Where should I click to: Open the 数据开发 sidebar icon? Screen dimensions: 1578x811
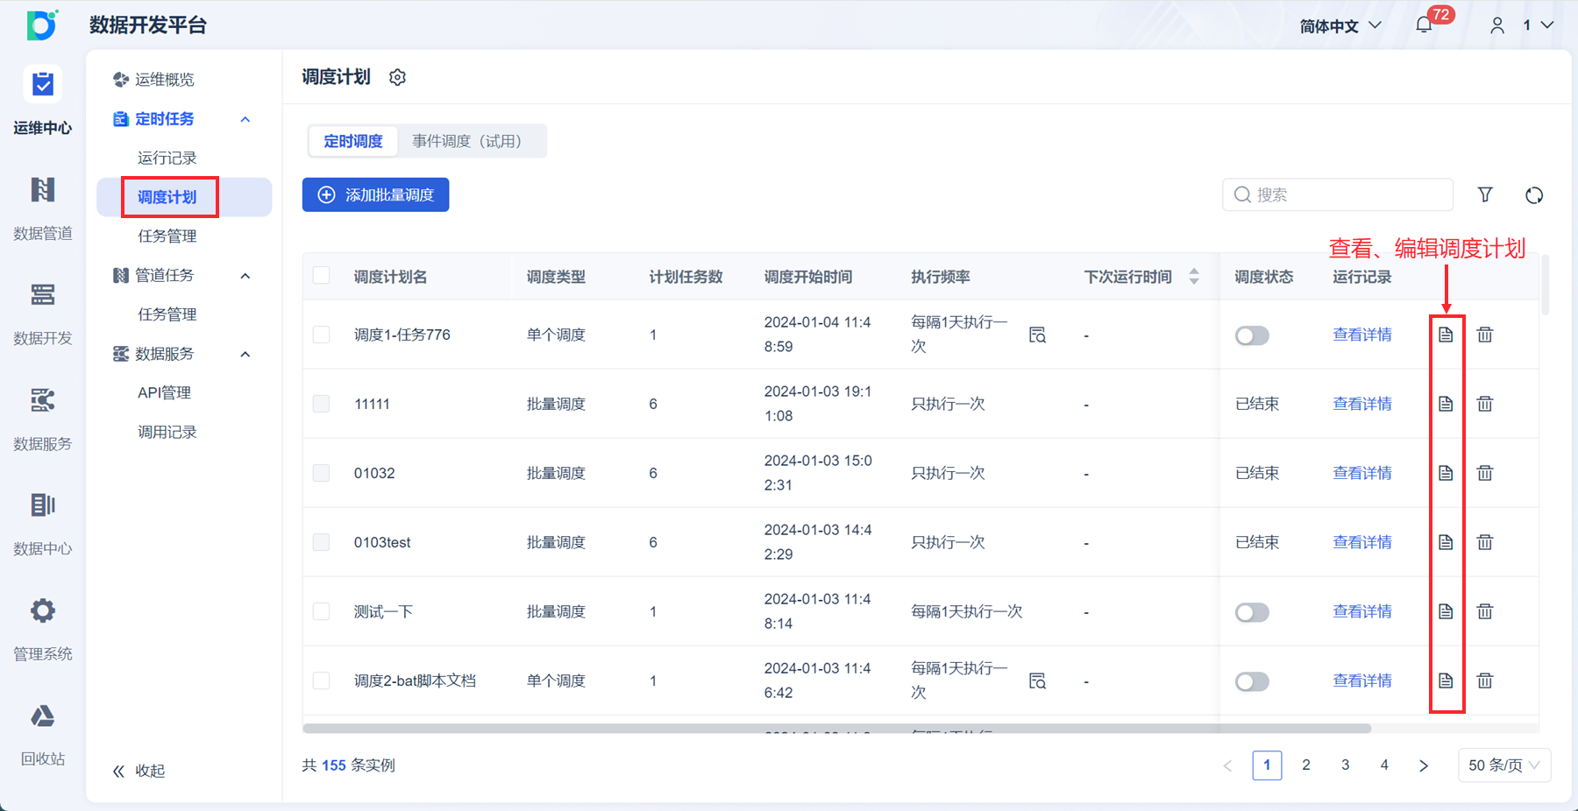42,295
